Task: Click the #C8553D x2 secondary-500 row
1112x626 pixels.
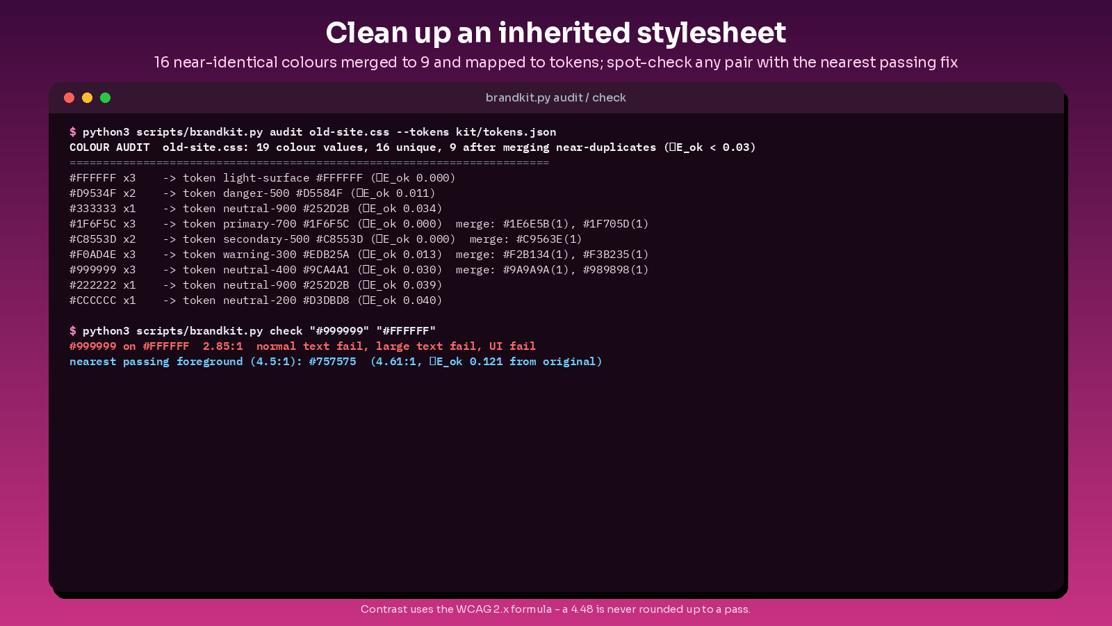Action: click(x=326, y=239)
